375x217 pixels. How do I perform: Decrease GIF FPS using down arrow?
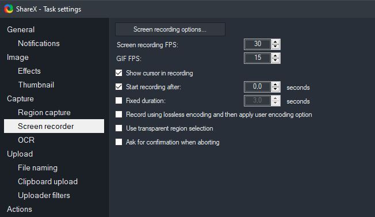pyautogui.click(x=275, y=60)
